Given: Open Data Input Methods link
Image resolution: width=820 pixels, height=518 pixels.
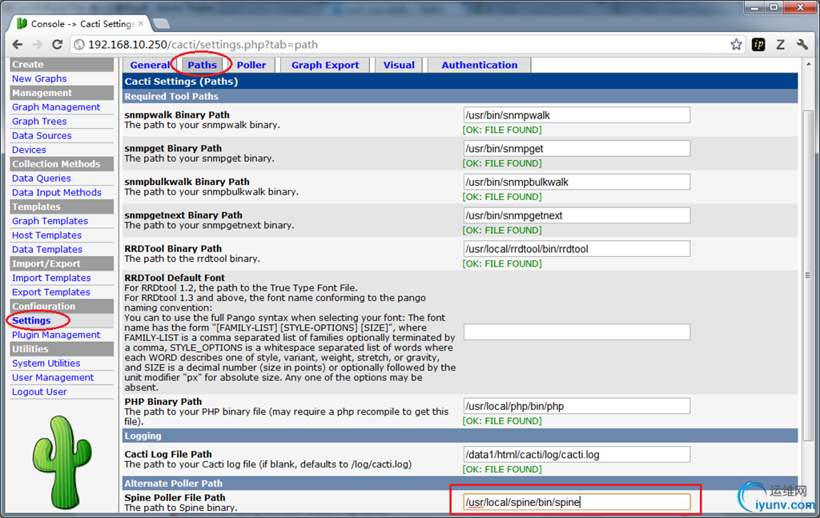Looking at the screenshot, I should [57, 192].
